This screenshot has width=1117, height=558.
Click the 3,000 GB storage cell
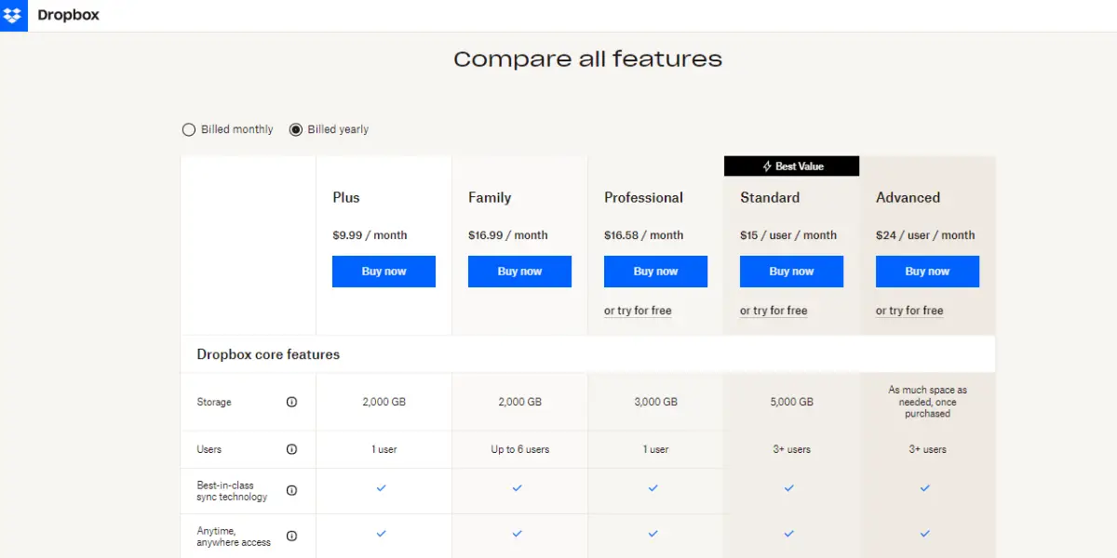click(655, 403)
